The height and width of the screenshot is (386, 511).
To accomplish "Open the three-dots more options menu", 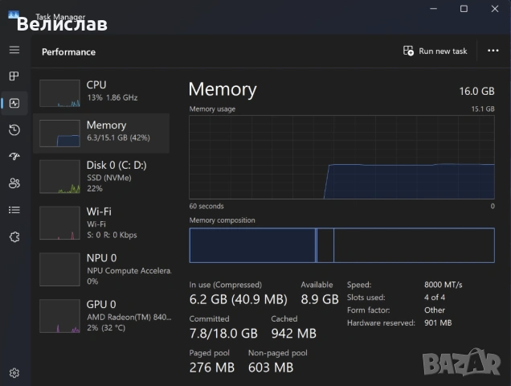I will pyautogui.click(x=493, y=51).
